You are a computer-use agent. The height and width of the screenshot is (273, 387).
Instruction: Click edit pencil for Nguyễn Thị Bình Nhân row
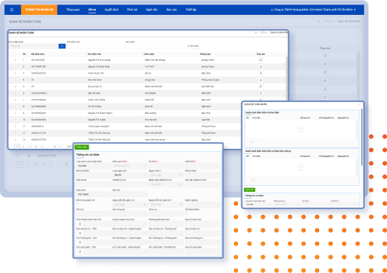tap(260, 66)
